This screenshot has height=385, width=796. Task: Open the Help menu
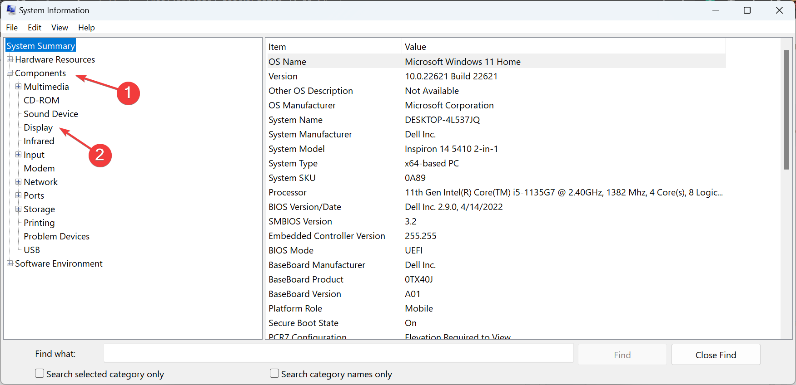click(x=86, y=28)
